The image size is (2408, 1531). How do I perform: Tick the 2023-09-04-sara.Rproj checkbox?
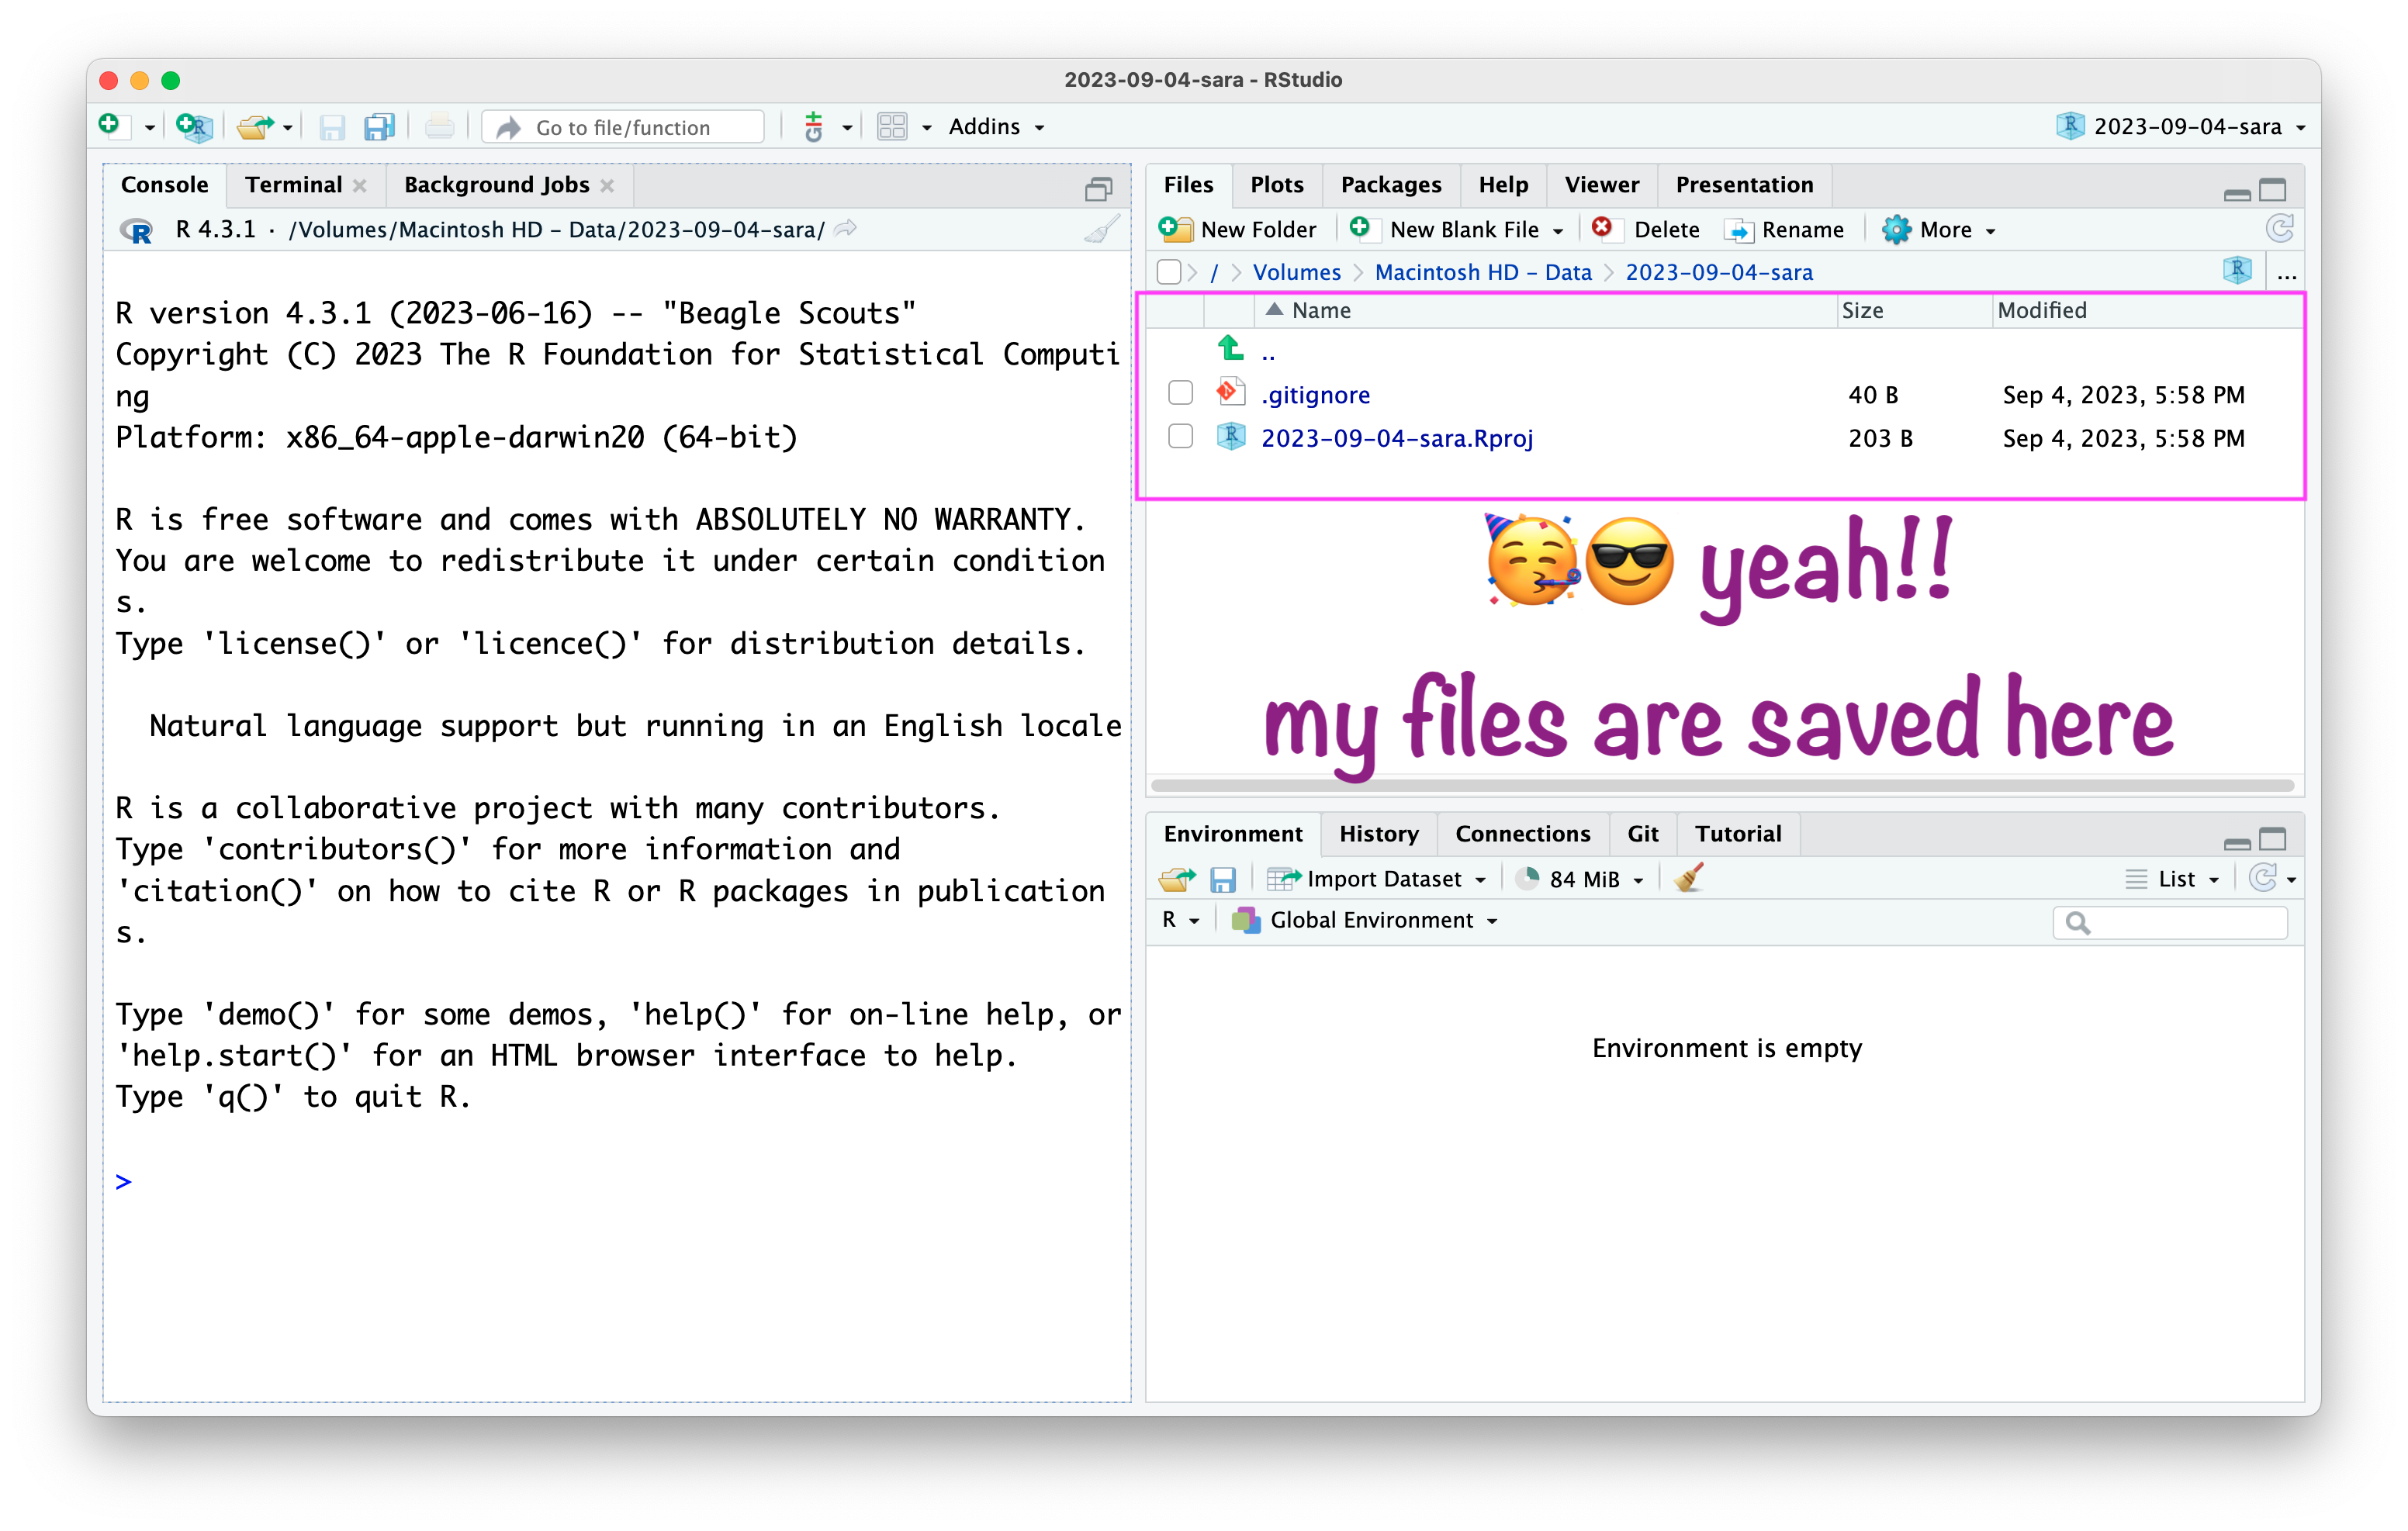coord(1180,436)
